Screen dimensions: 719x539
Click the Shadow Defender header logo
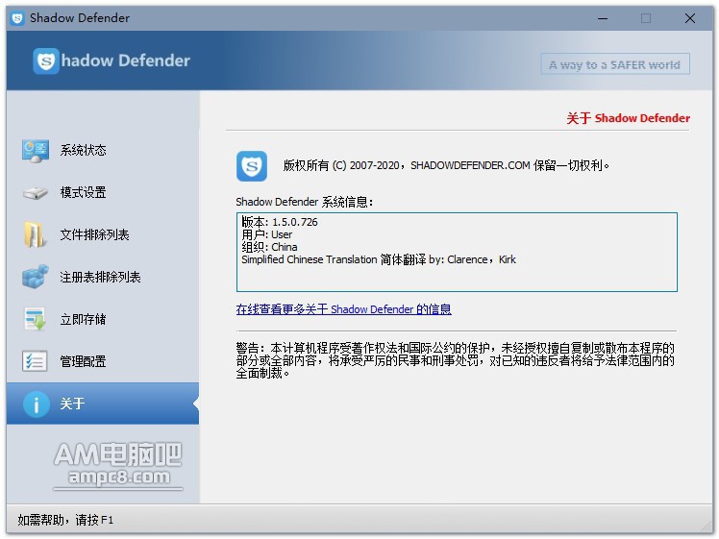point(112,61)
